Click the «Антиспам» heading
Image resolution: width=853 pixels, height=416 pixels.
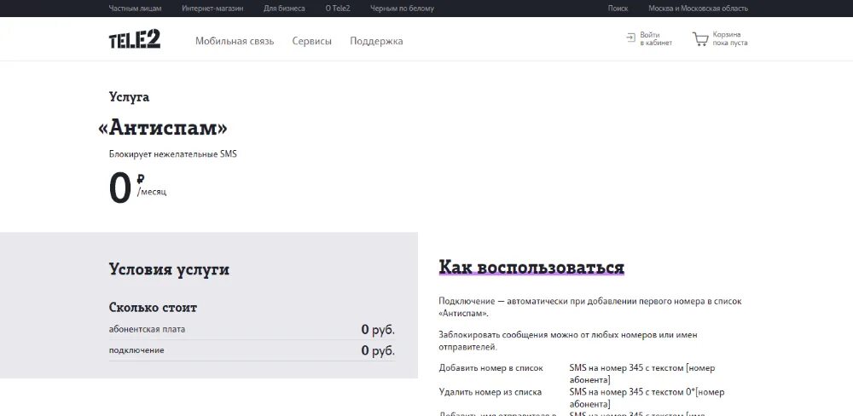point(163,128)
